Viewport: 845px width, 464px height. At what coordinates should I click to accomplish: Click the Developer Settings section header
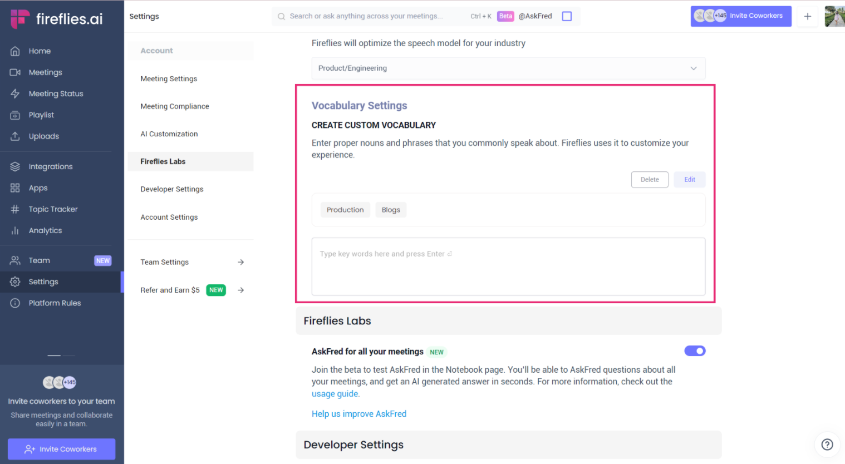(508, 445)
